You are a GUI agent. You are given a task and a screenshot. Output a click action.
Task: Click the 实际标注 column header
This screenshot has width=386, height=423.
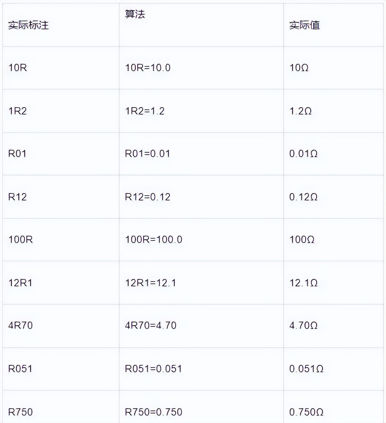coord(29,25)
